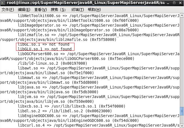The width and height of the screenshot is (184, 128).
Task: Click the vertical scrollbar thumb
Action: [x=182, y=111]
